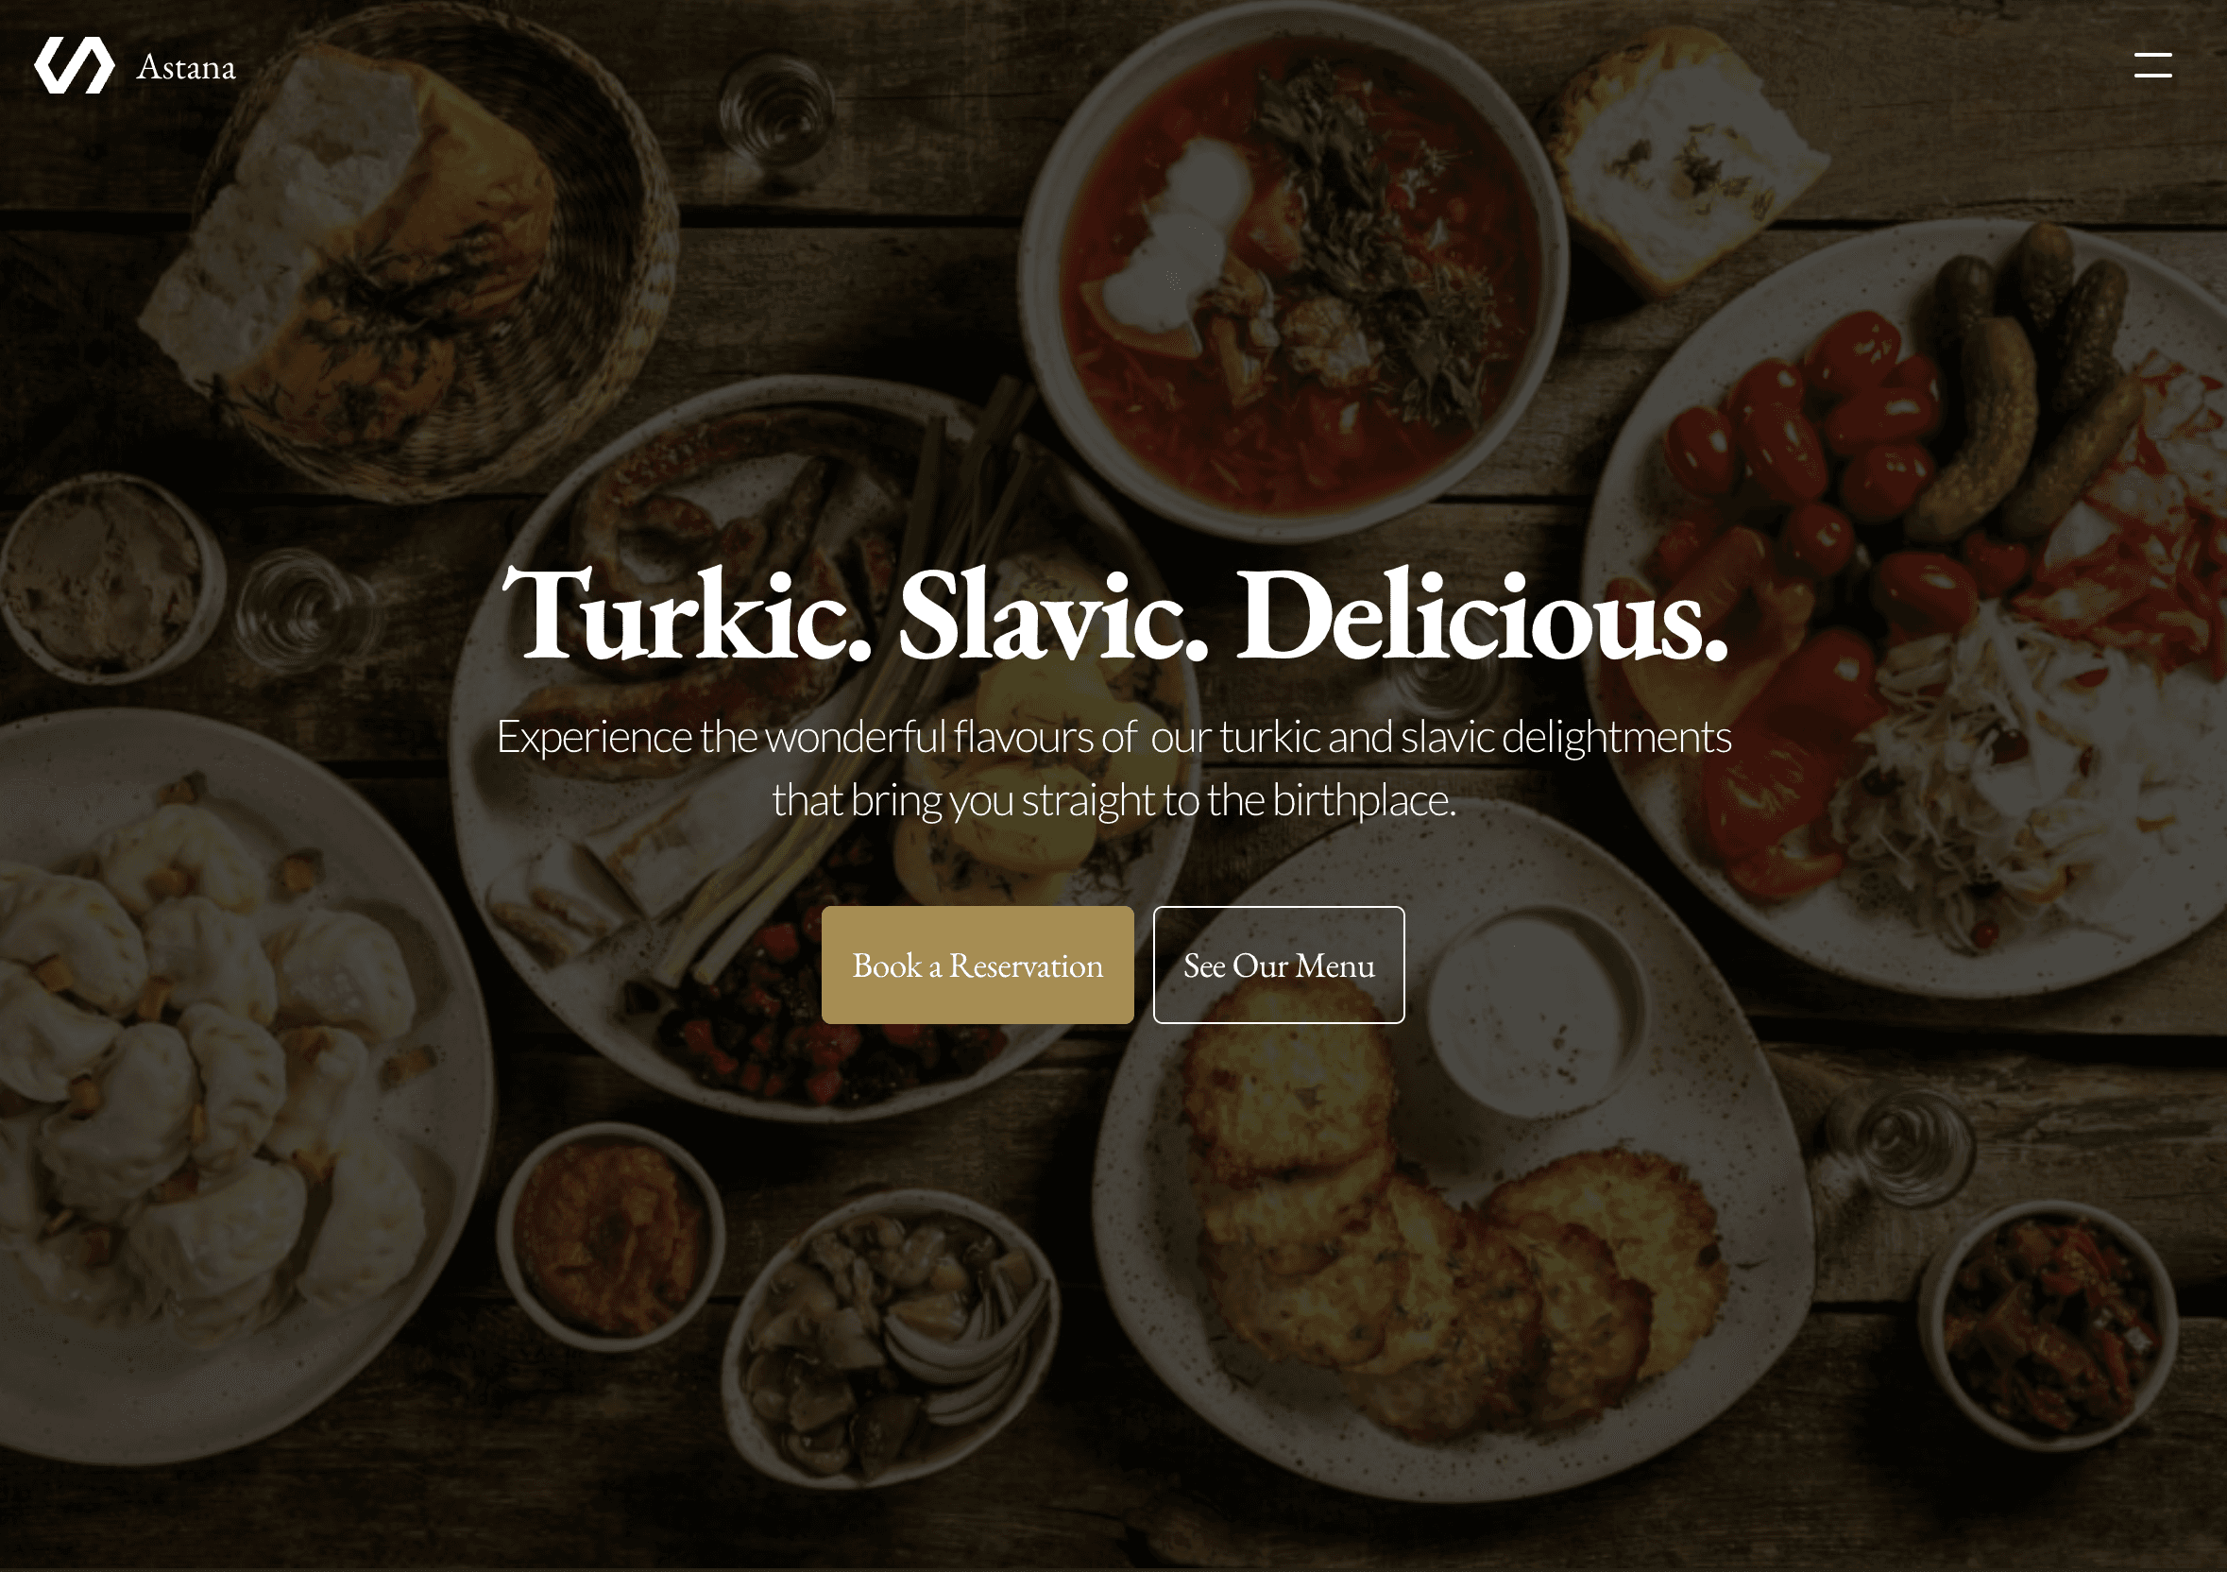Viewport: 2227px width, 1572px height.
Task: Click the first line of the subtitle paragraph
Action: [1113, 737]
